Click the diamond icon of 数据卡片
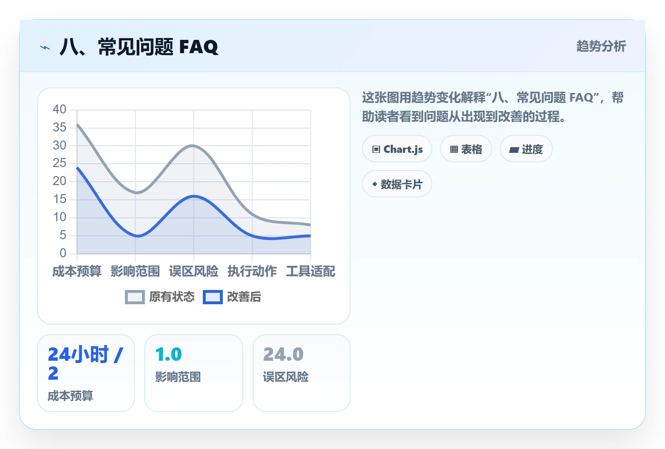Screen dimensions: 665x449 pyautogui.click(x=375, y=184)
